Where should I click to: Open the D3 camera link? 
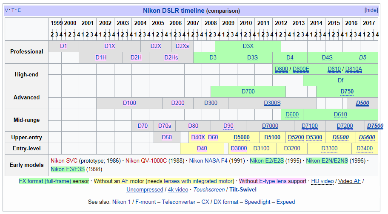tap(213, 57)
